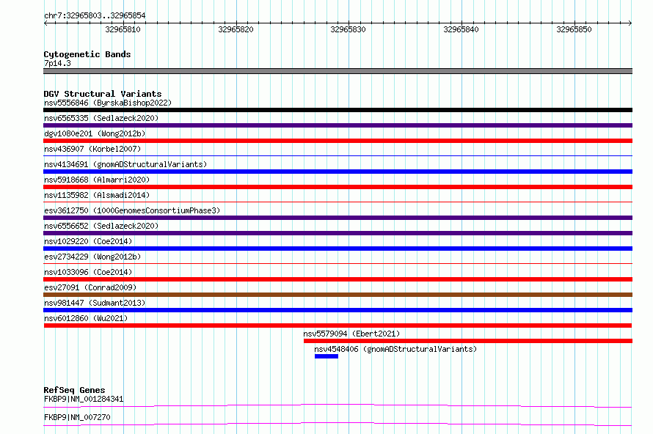Screen dimensions: 653x434
Task: Open FKBP9|NM_001284341 gene label
Action: pos(84,399)
